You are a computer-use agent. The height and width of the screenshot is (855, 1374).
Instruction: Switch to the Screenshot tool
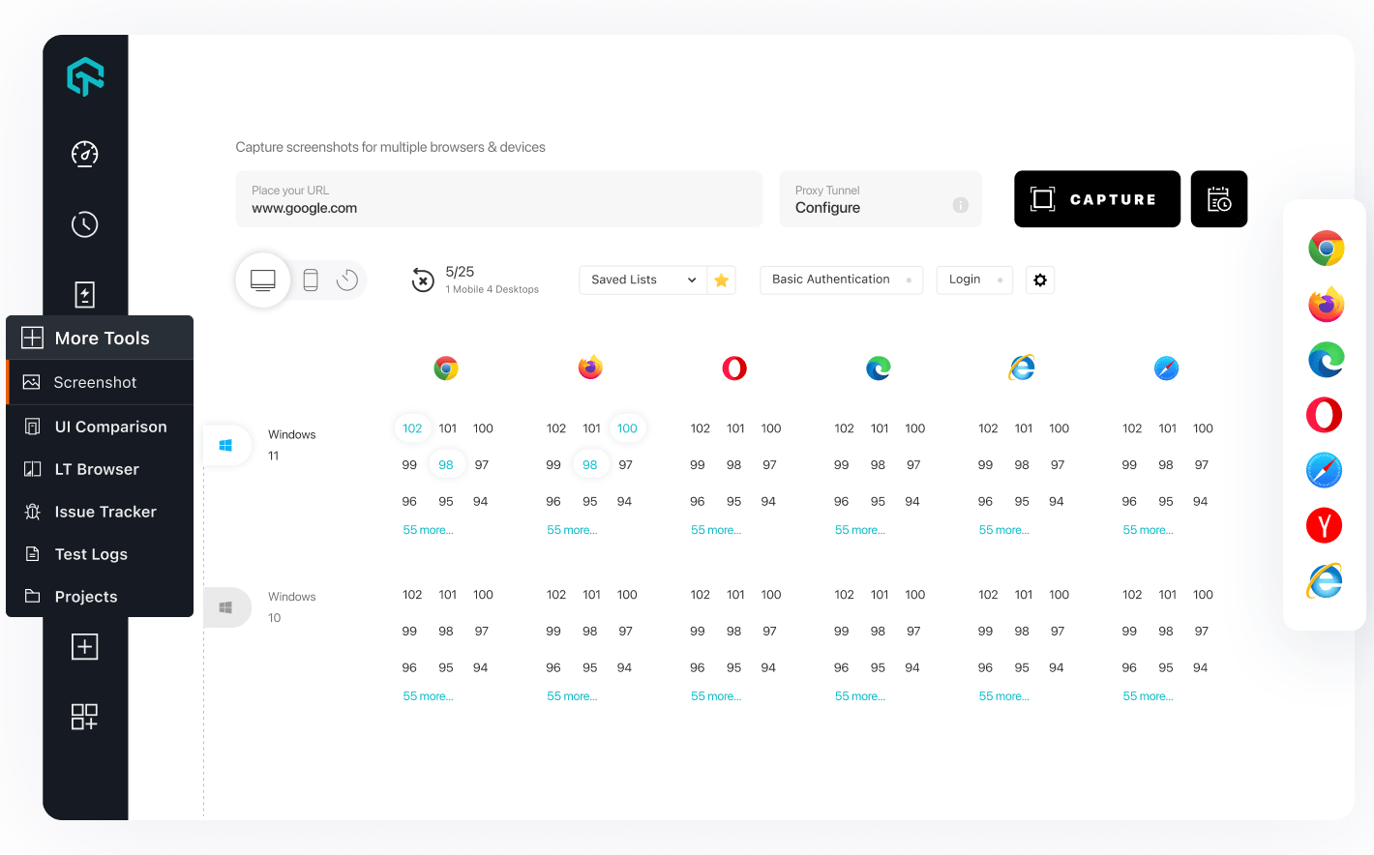[x=93, y=382]
